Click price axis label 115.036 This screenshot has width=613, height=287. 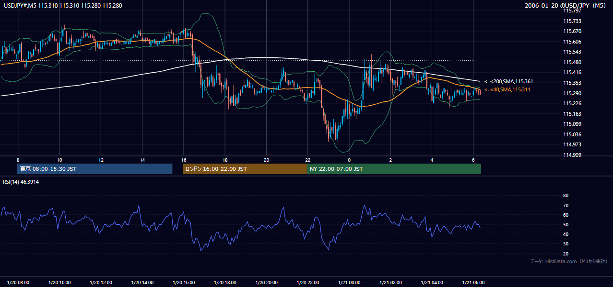(571, 134)
